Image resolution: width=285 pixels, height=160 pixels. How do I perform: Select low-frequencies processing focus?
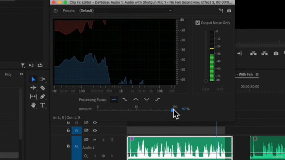pyautogui.click(x=125, y=100)
